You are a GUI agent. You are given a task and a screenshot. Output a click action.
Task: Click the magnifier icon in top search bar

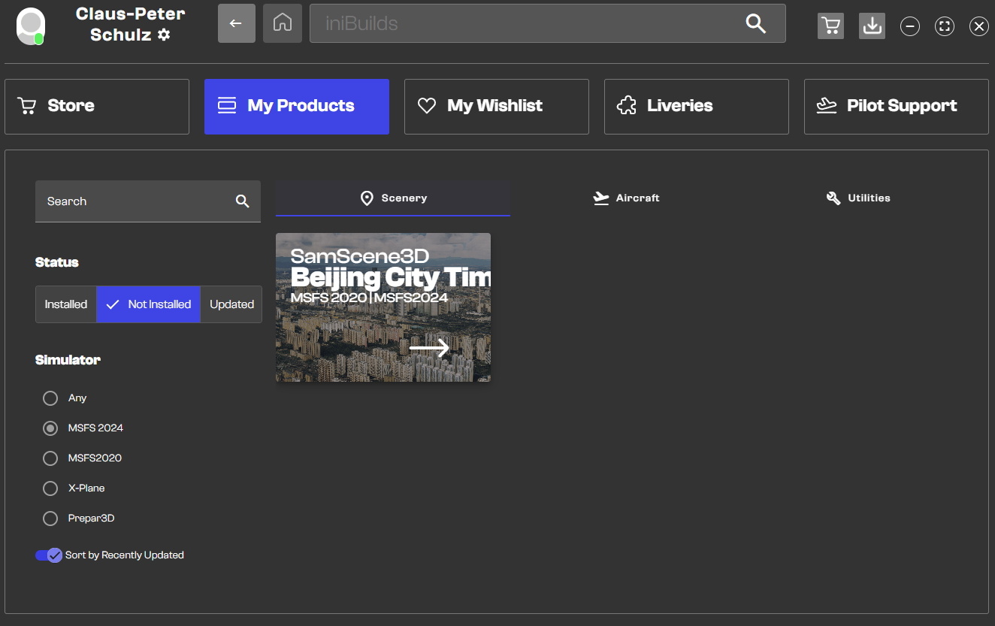(755, 23)
